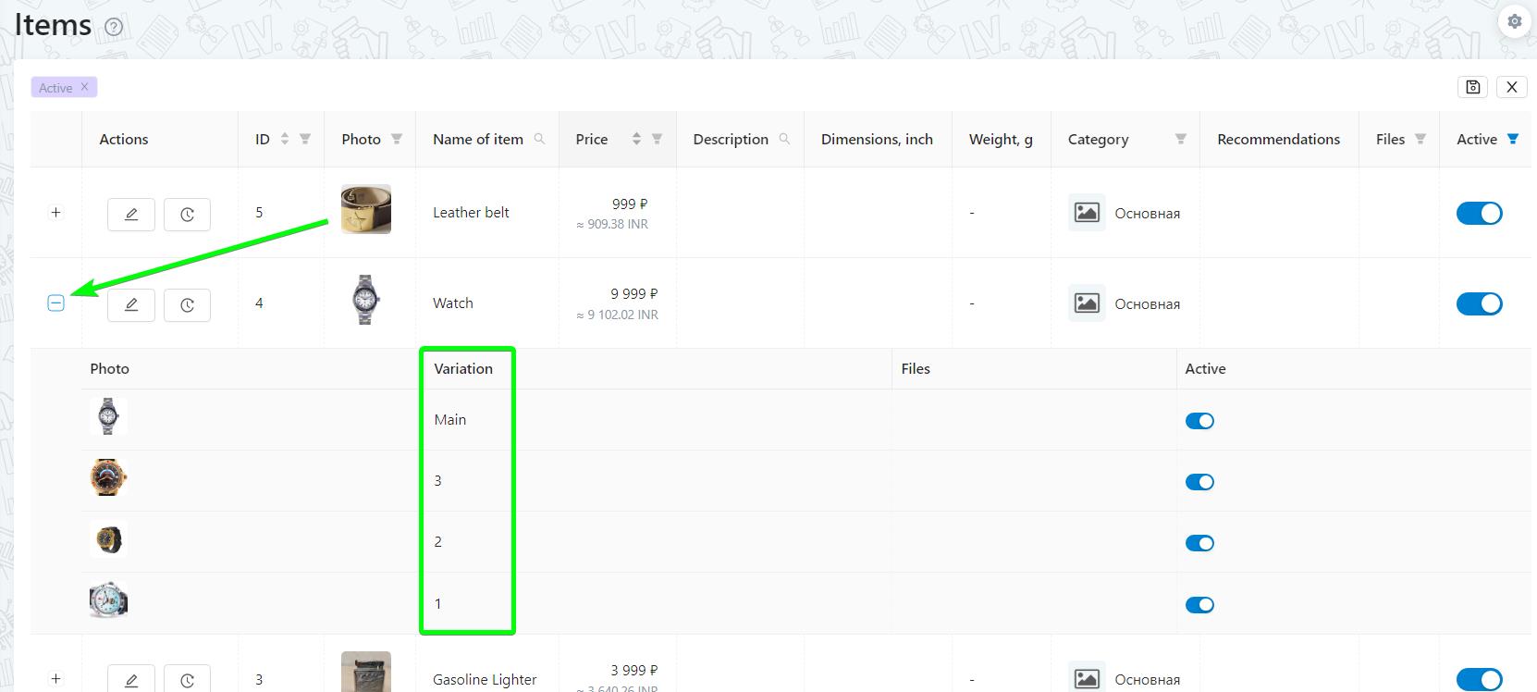1537x692 pixels.
Task: Toggle Active switch for Leather belt
Action: (1479, 213)
